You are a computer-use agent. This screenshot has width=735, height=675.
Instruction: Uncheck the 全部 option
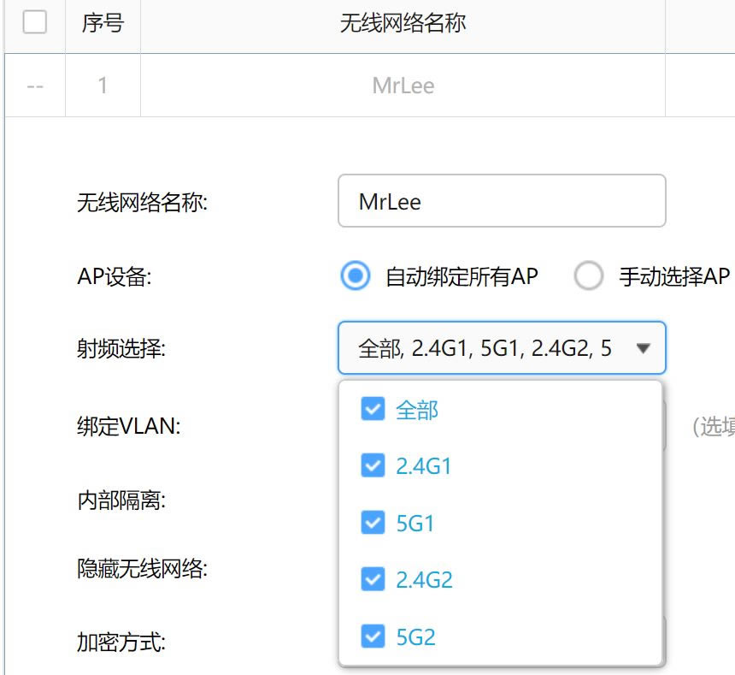pos(373,409)
